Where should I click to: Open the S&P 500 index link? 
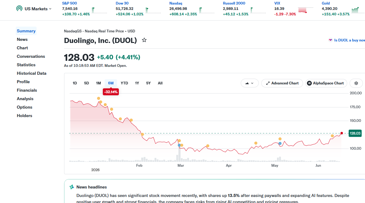tap(70, 3)
